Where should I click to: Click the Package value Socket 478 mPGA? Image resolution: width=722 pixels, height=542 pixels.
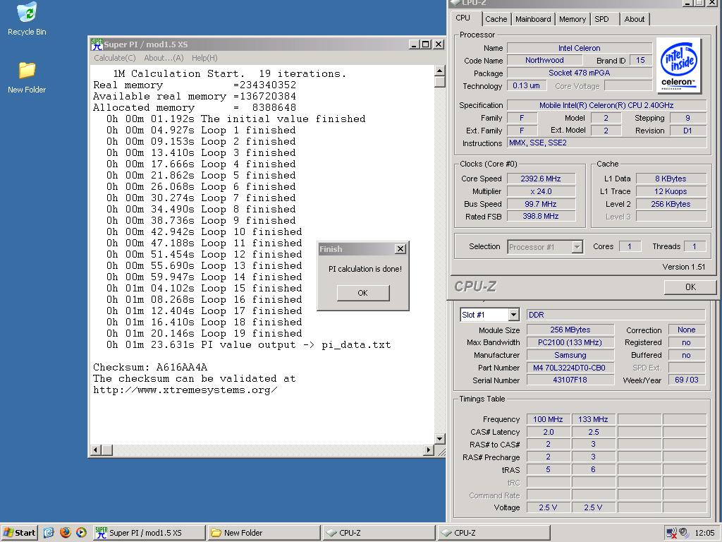(x=580, y=73)
